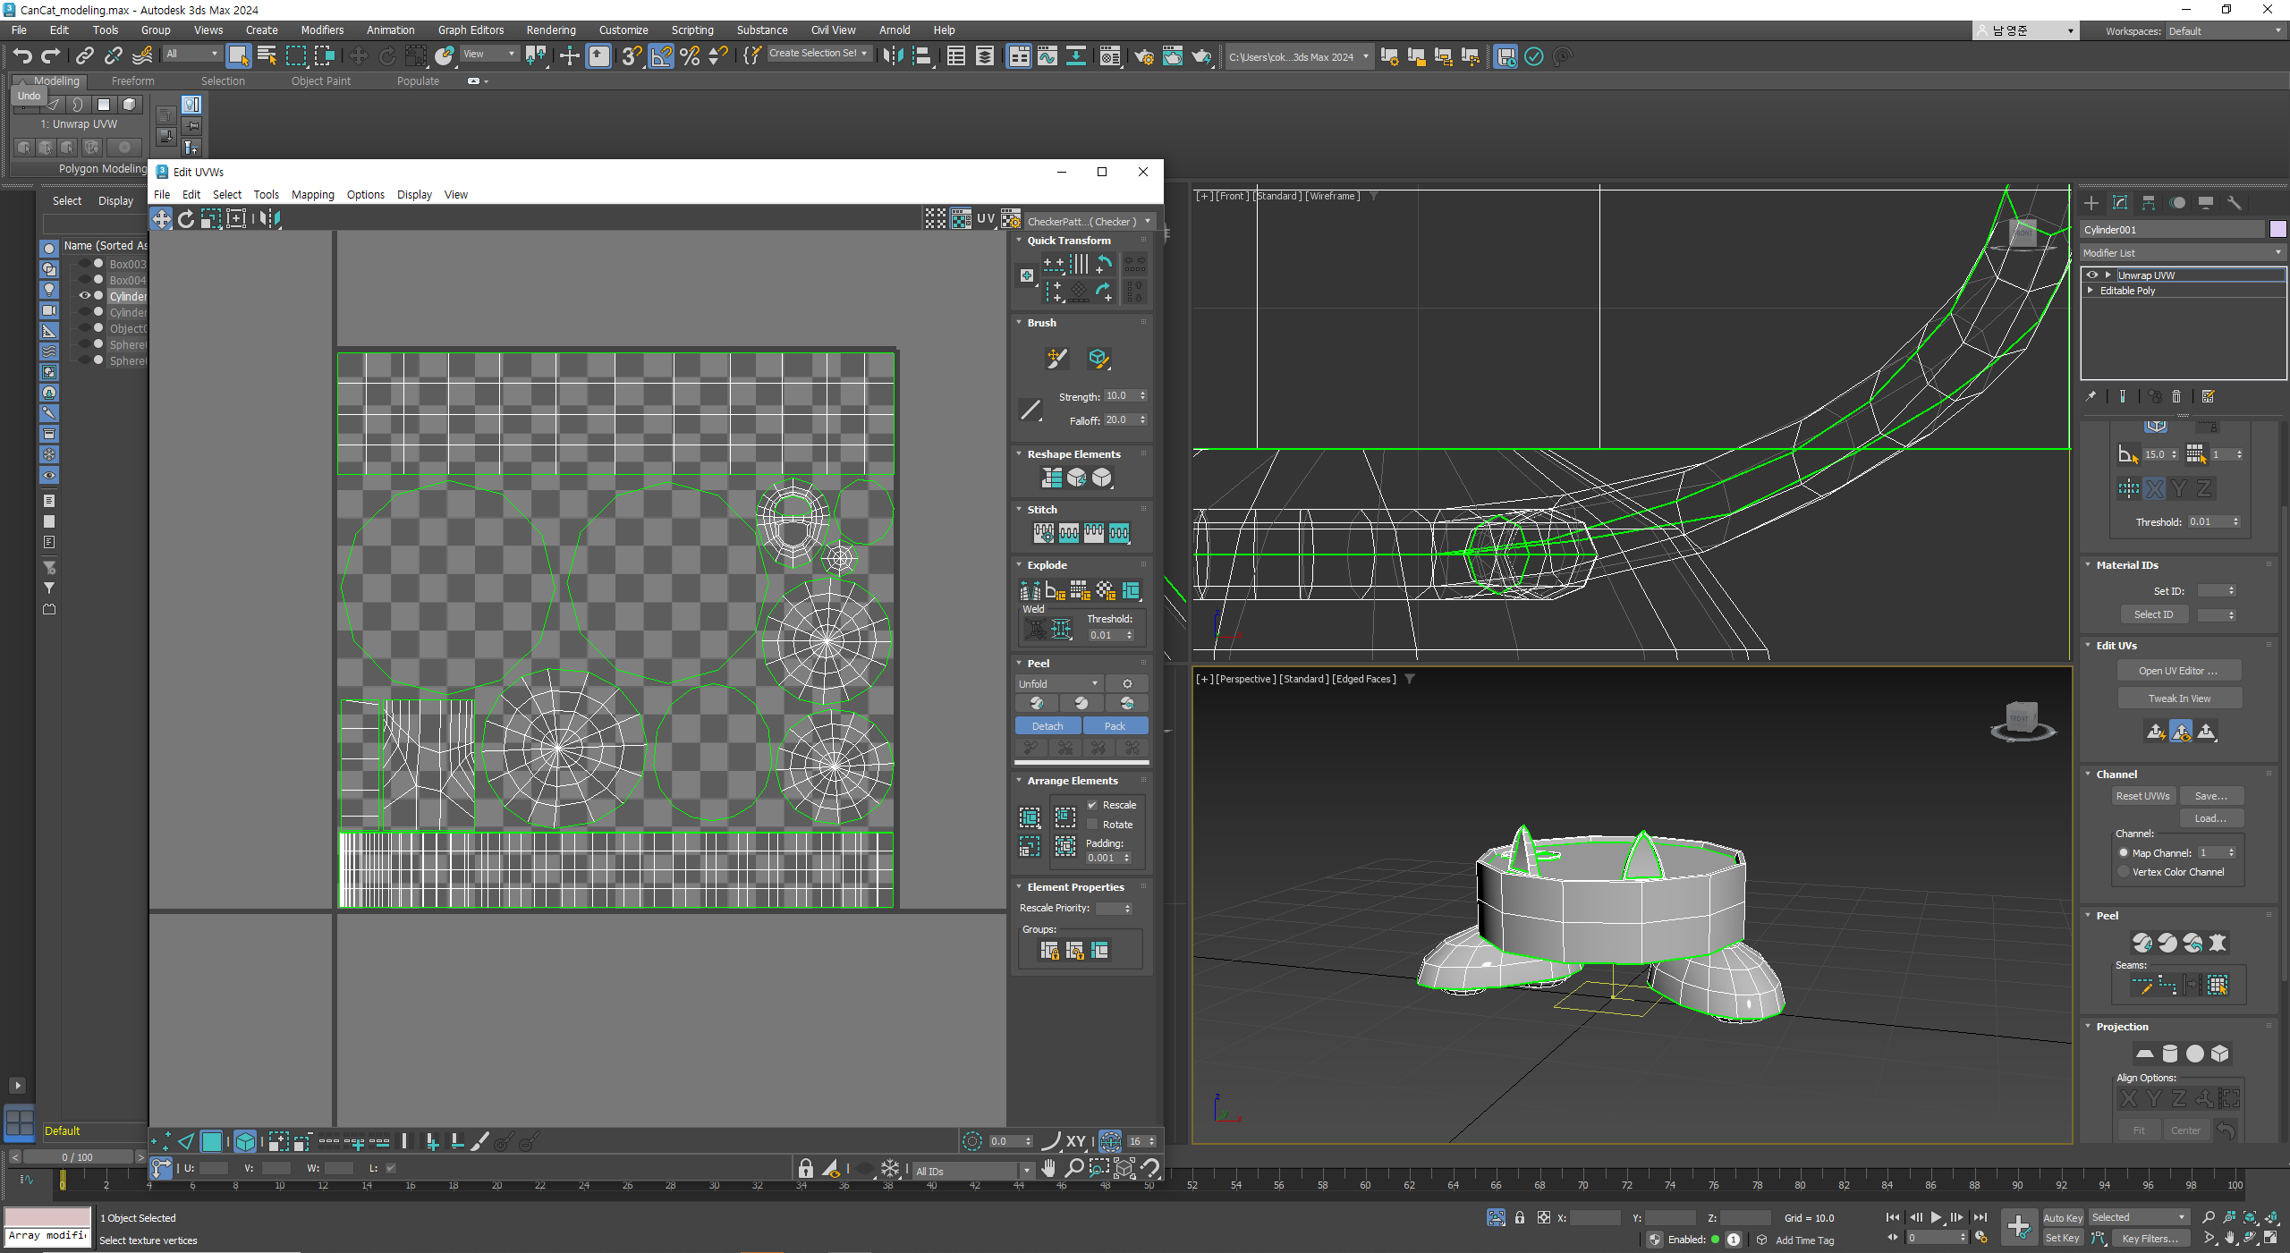Click the Strength value field in Brush
This screenshot has width=2290, height=1253.
[x=1119, y=396]
